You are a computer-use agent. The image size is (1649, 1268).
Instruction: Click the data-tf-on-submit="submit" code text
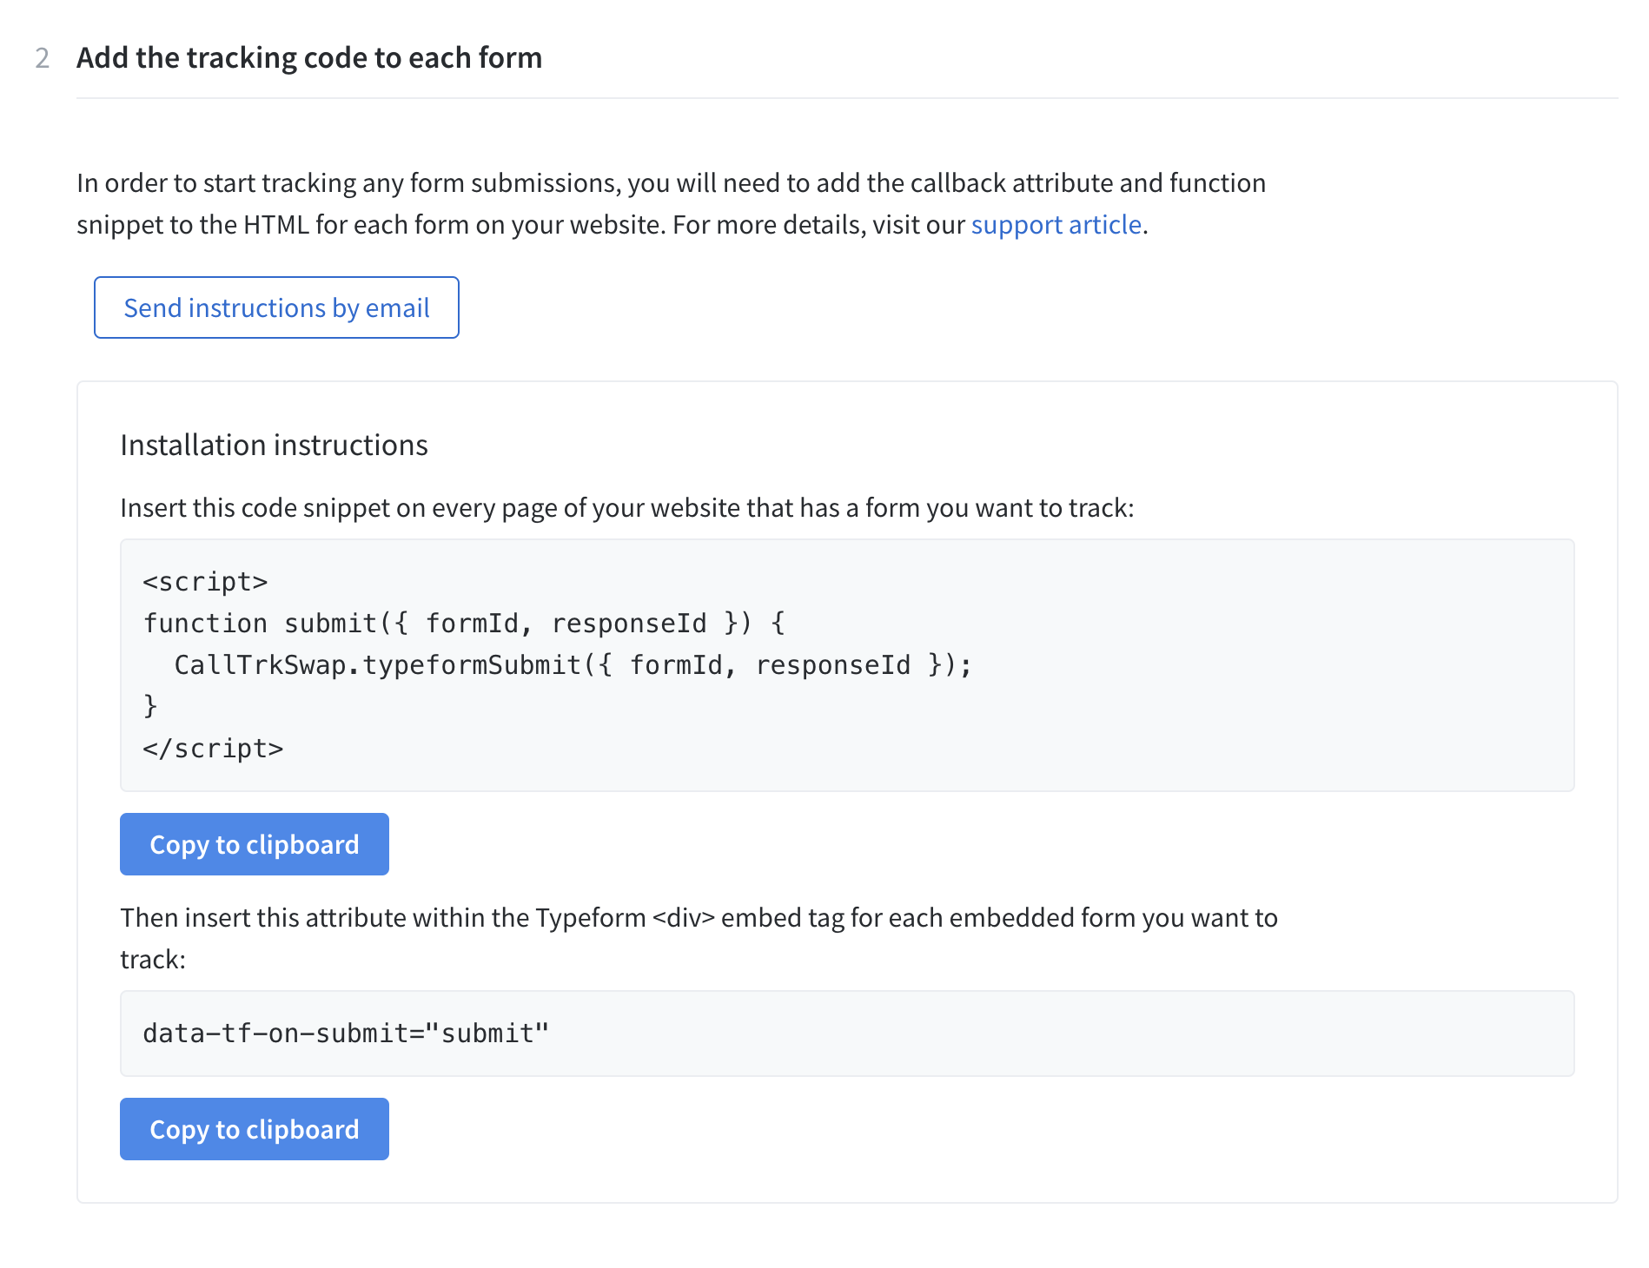(346, 1034)
